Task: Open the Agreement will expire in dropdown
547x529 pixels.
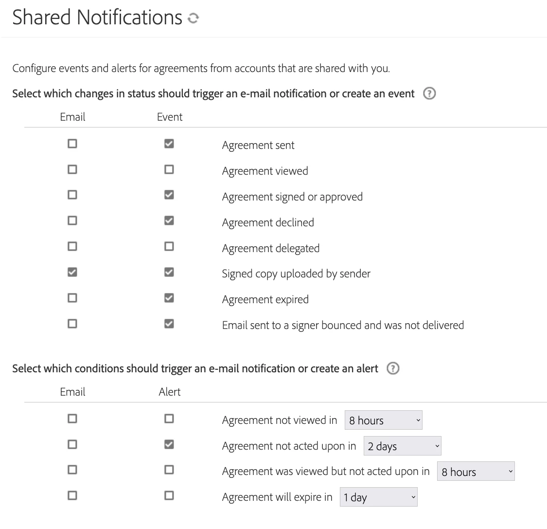Action: tap(378, 497)
